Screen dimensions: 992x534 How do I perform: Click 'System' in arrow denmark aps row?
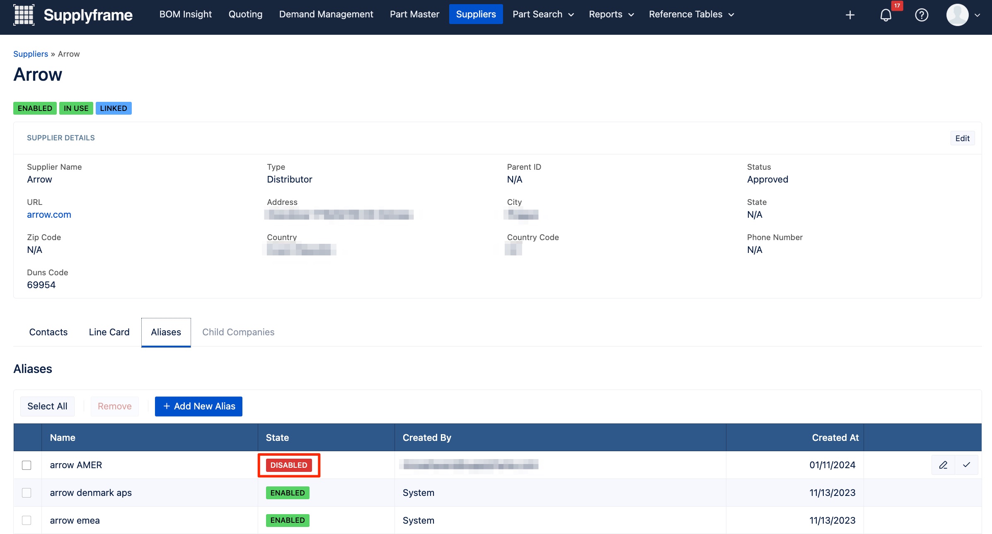[x=419, y=493]
